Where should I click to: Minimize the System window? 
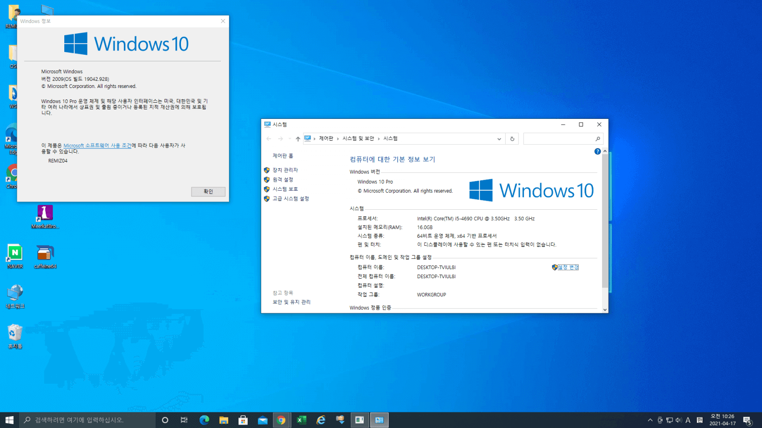pos(563,125)
